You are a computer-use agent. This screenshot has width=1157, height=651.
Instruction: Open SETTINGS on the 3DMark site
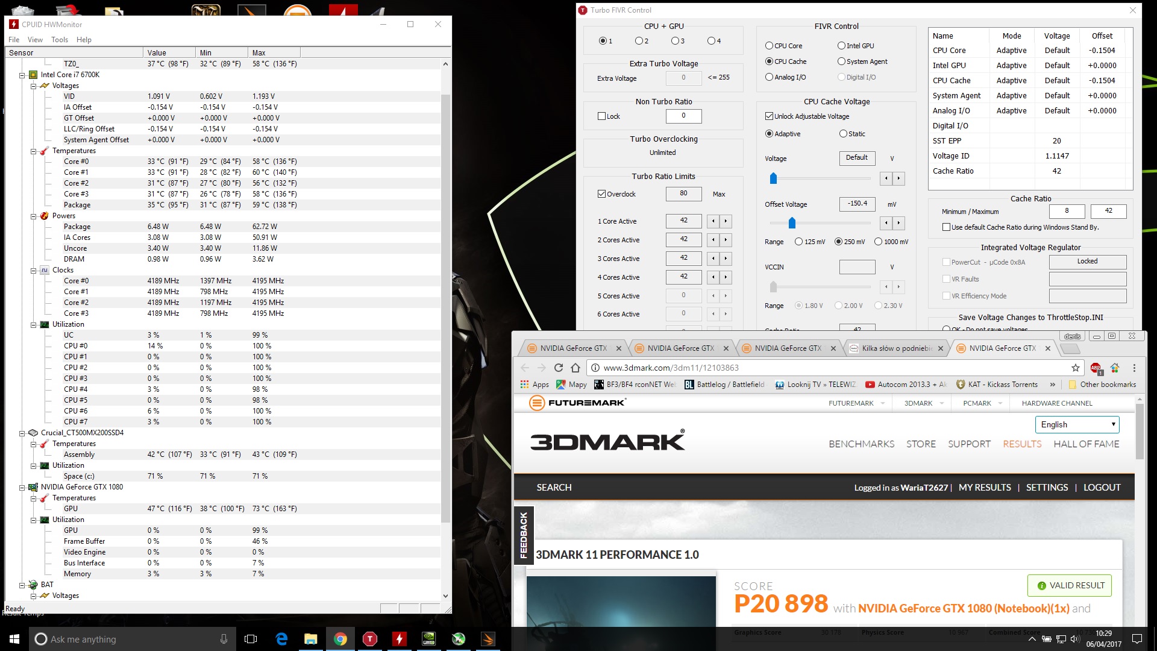coord(1047,488)
